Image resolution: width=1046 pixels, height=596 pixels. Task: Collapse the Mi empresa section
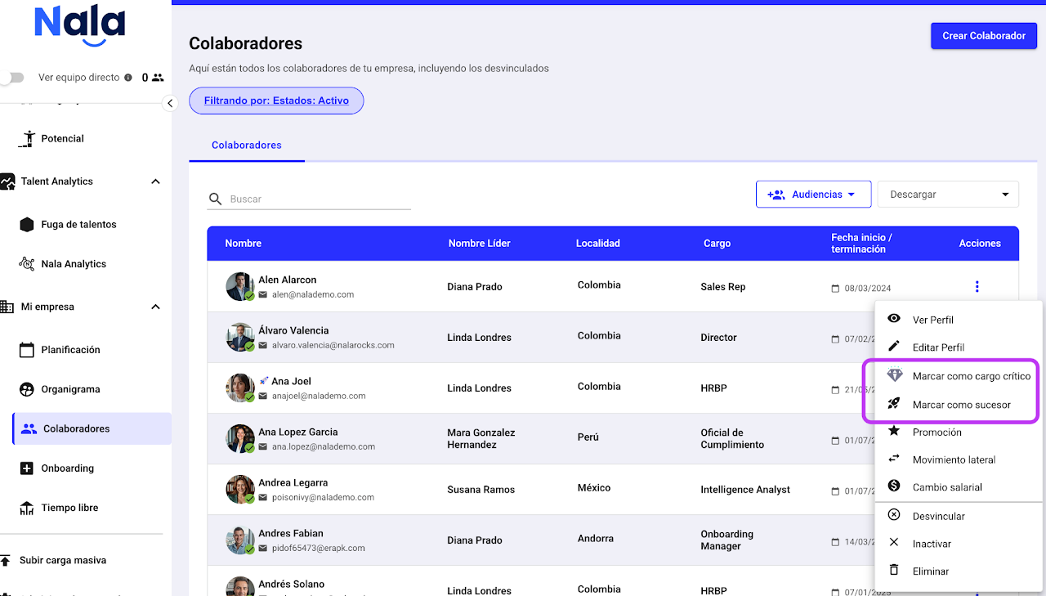pos(155,307)
